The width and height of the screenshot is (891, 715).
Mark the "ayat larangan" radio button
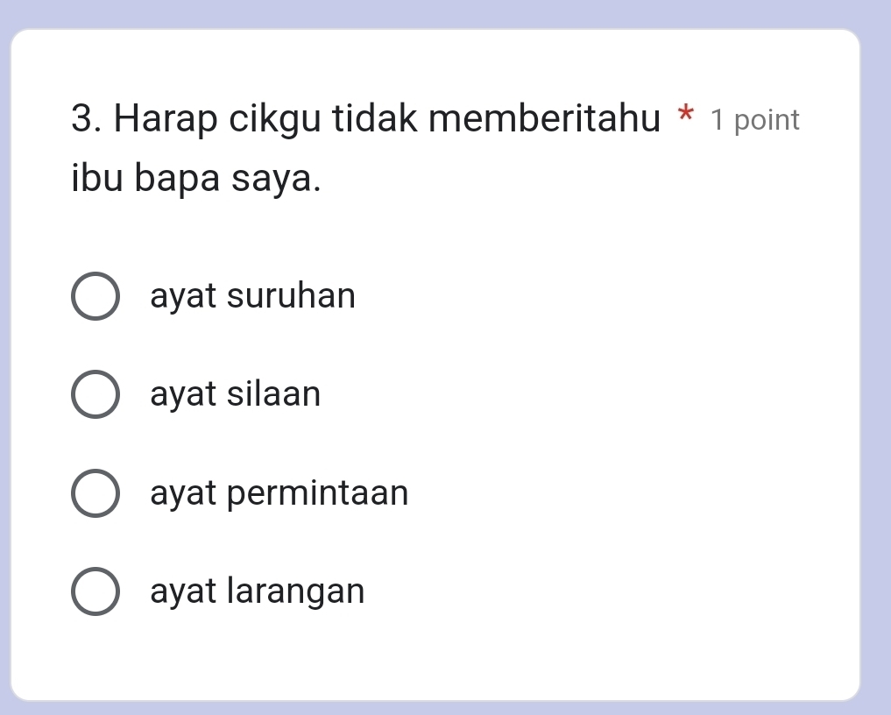95,593
